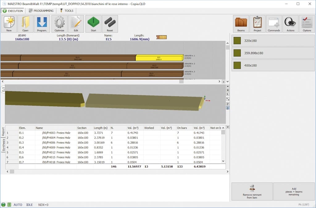316x208 pixels.
Task: Click Remove remnant from bars button
Action: 252,192
